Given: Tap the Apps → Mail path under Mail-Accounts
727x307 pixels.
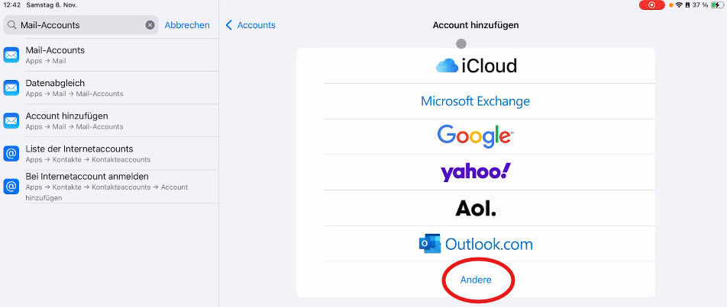Looking at the screenshot, I should pyautogui.click(x=46, y=61).
